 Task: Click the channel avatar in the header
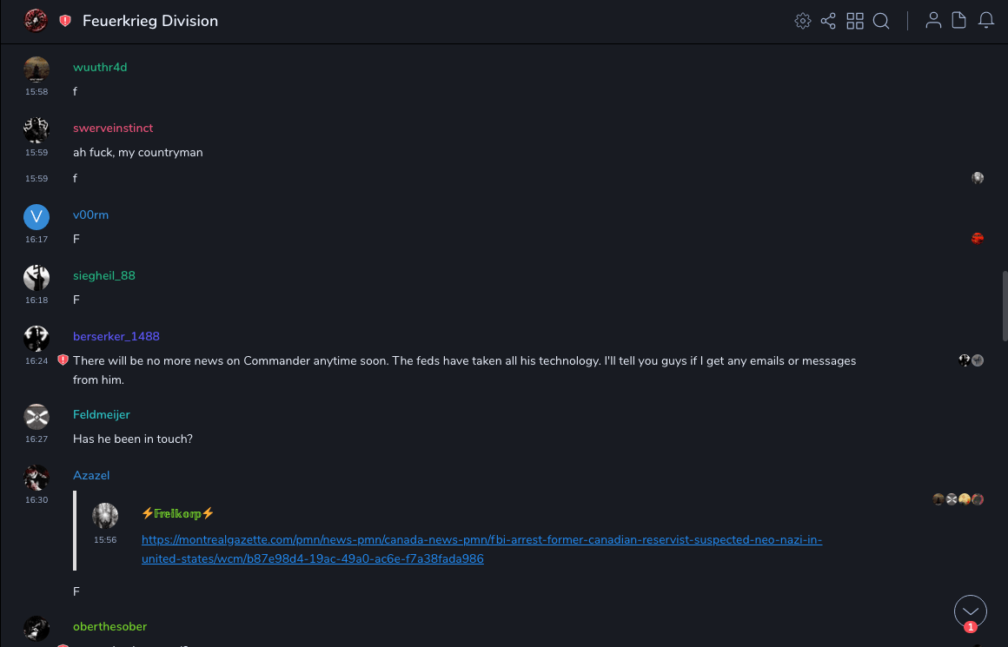[36, 21]
